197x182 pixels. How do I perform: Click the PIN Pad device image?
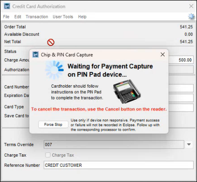(127, 91)
